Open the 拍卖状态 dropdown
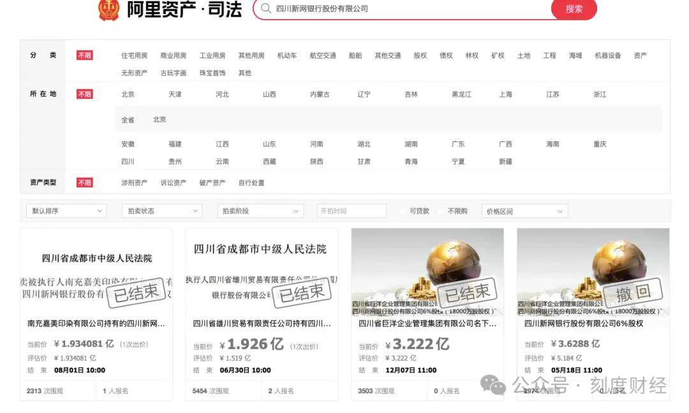This screenshot has height=413, width=689. (x=161, y=211)
